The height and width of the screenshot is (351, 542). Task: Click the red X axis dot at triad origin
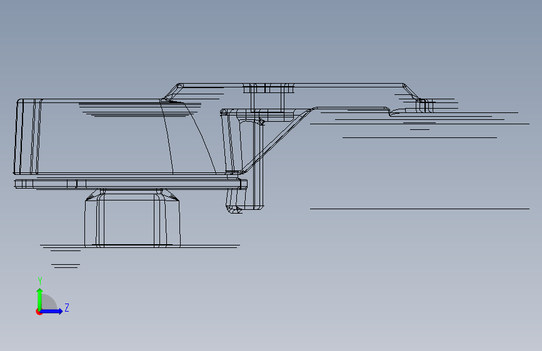click(x=39, y=312)
